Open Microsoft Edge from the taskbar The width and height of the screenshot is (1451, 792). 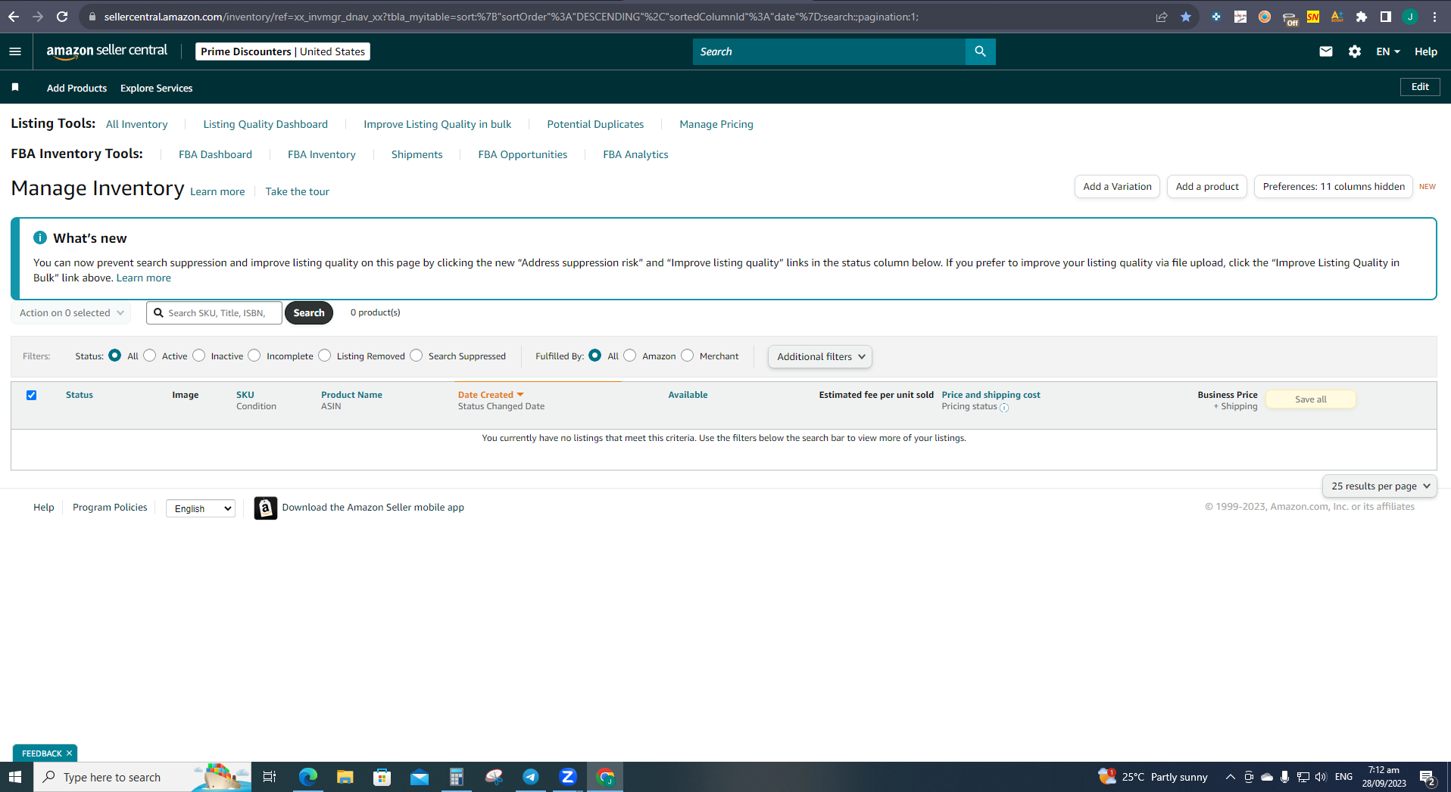click(x=307, y=777)
